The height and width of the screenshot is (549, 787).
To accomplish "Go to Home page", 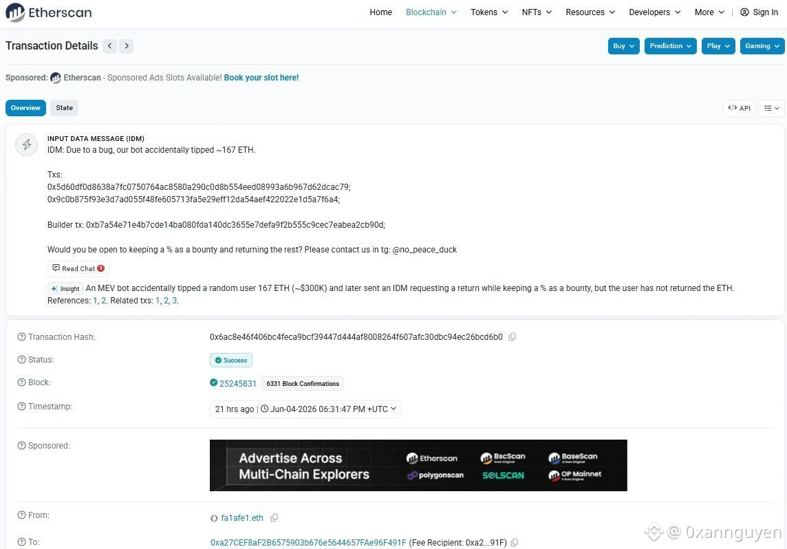I will pyautogui.click(x=380, y=12).
